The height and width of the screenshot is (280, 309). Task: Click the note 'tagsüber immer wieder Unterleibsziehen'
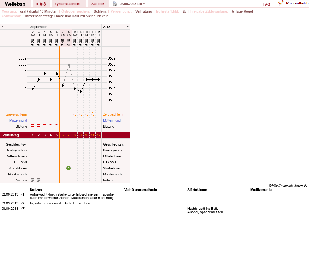[60, 203]
